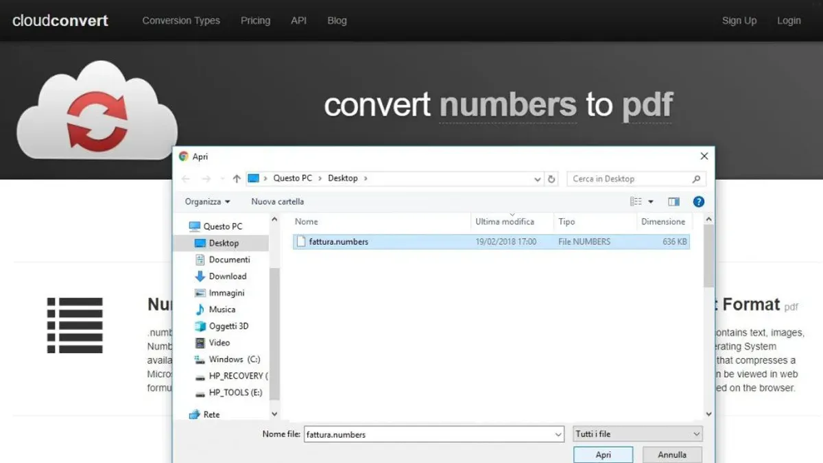
Task: Open the Pricing page
Action: click(x=255, y=21)
